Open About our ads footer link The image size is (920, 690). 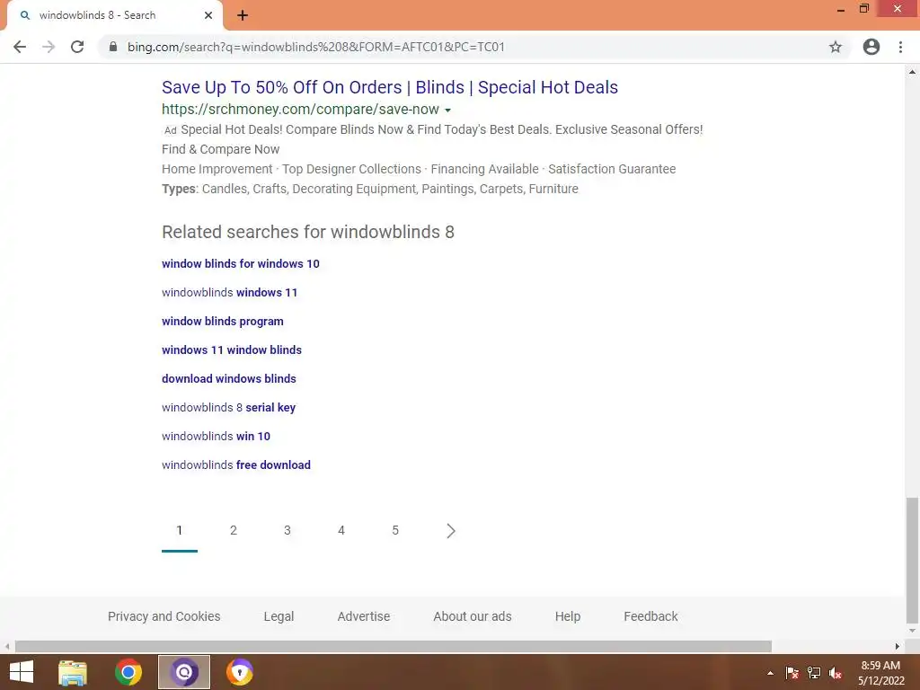point(473,616)
